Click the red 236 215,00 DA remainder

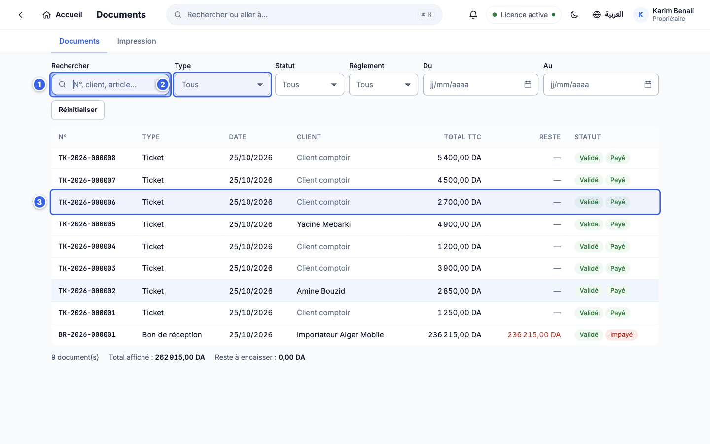[x=534, y=335]
